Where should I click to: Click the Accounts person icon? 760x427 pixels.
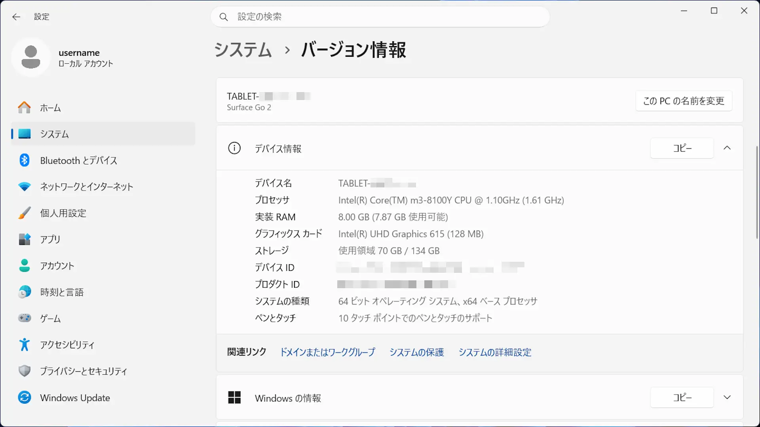(25, 266)
